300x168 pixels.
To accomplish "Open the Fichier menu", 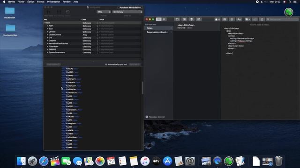I will tap(21, 2).
